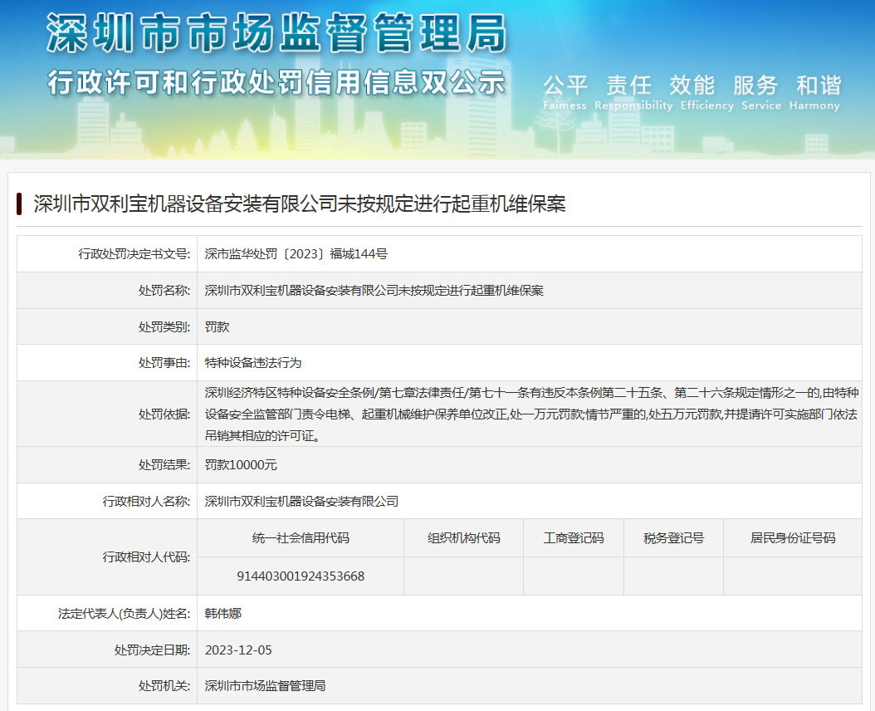Click the legal basis paragraph starting 深圳经济特区特种设备安全条例
The image size is (875, 711).
click(531, 414)
